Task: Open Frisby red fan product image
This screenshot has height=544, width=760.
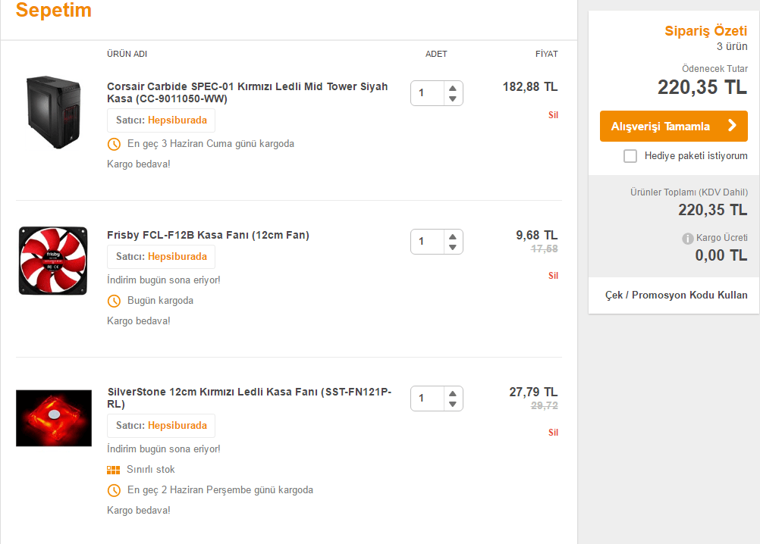Action: click(x=53, y=261)
